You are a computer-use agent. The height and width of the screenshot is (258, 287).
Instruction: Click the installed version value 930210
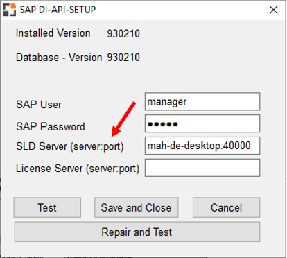tap(123, 34)
